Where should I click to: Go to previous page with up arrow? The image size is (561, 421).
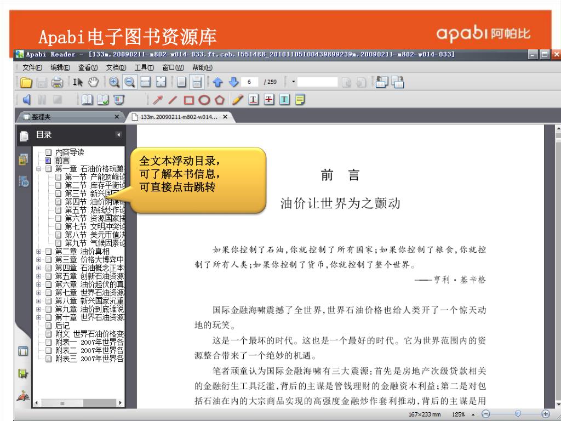[x=218, y=82]
